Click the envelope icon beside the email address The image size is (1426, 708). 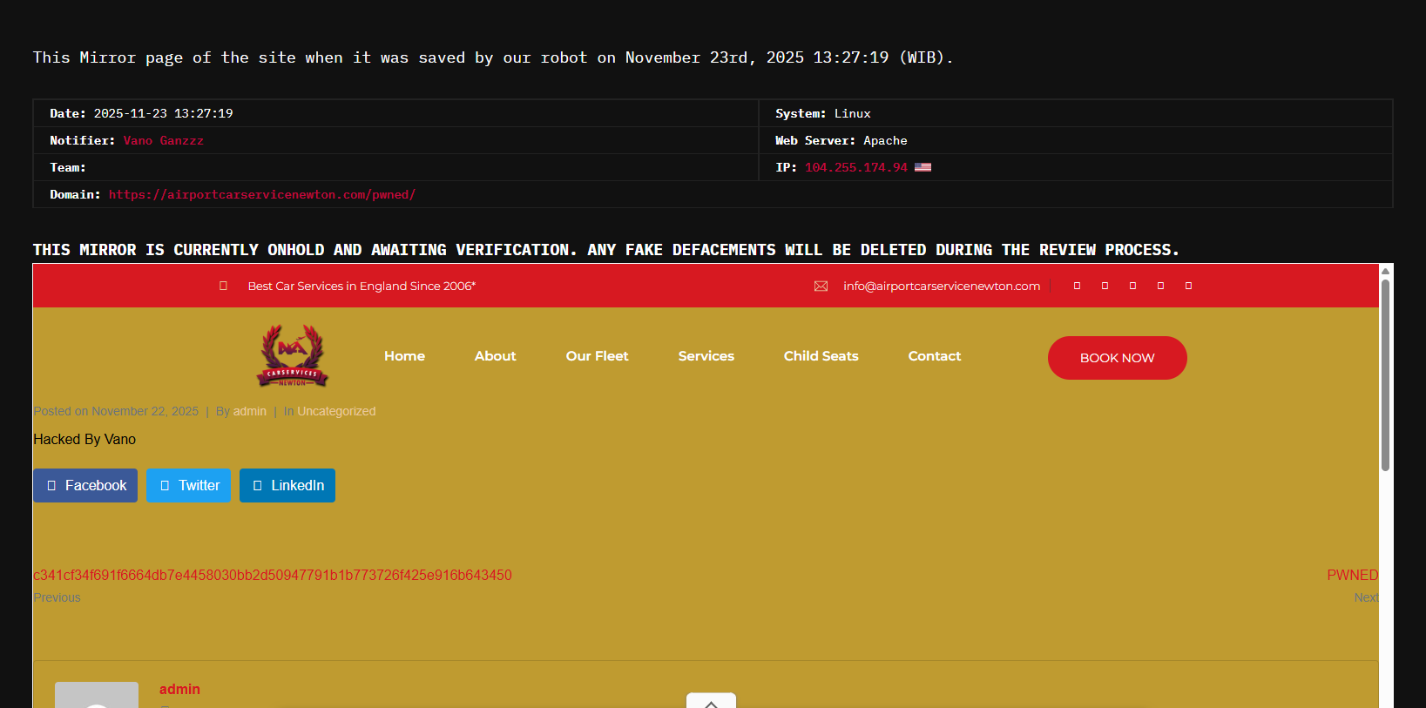(x=821, y=287)
